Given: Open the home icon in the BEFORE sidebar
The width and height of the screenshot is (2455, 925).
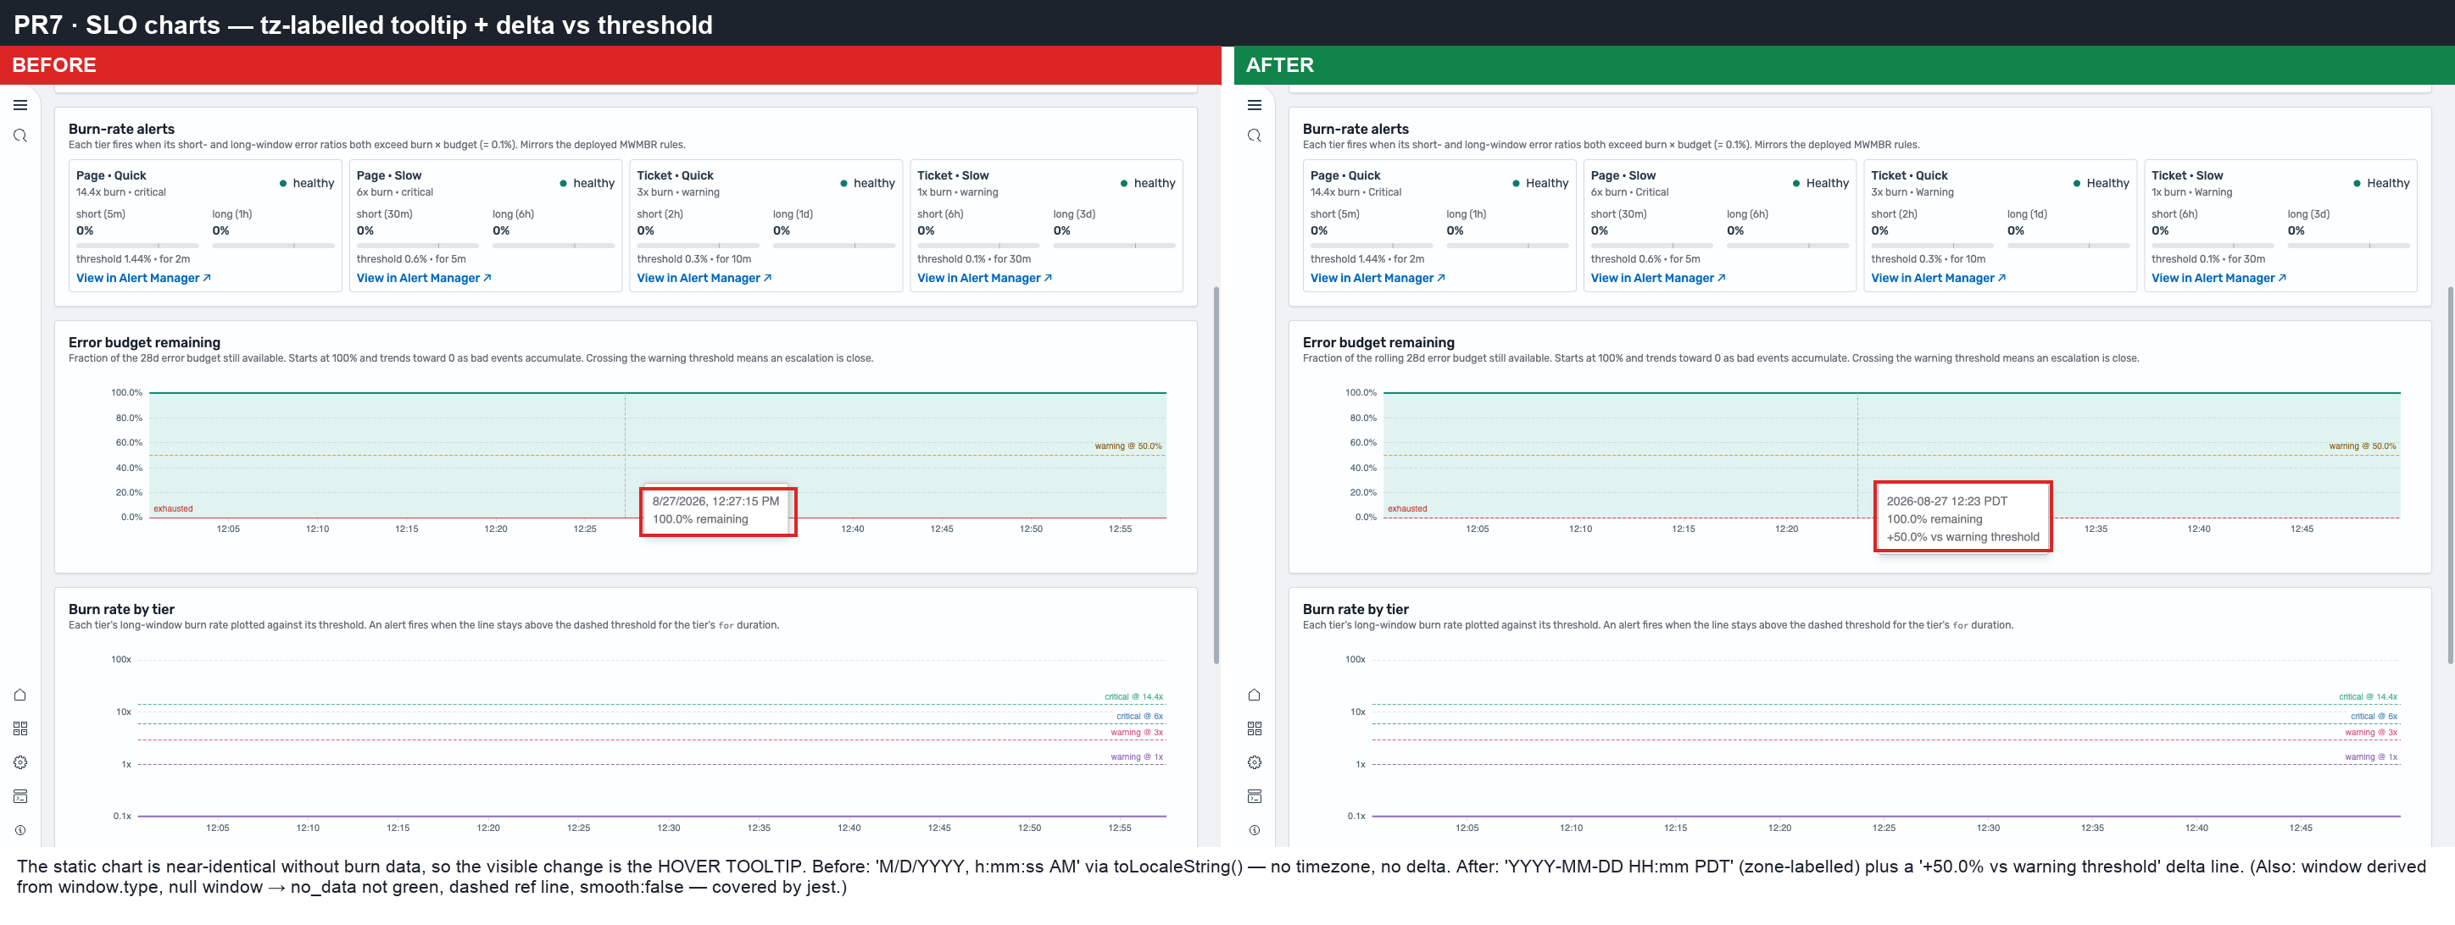Looking at the screenshot, I should click(20, 695).
